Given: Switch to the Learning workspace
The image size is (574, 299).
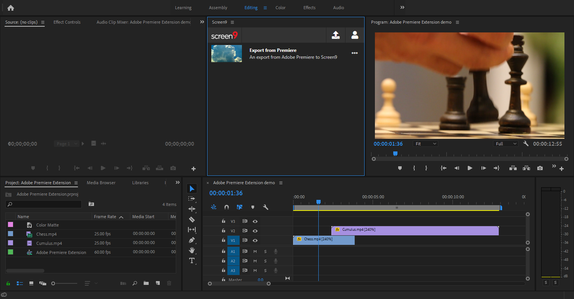Looking at the screenshot, I should 183,8.
